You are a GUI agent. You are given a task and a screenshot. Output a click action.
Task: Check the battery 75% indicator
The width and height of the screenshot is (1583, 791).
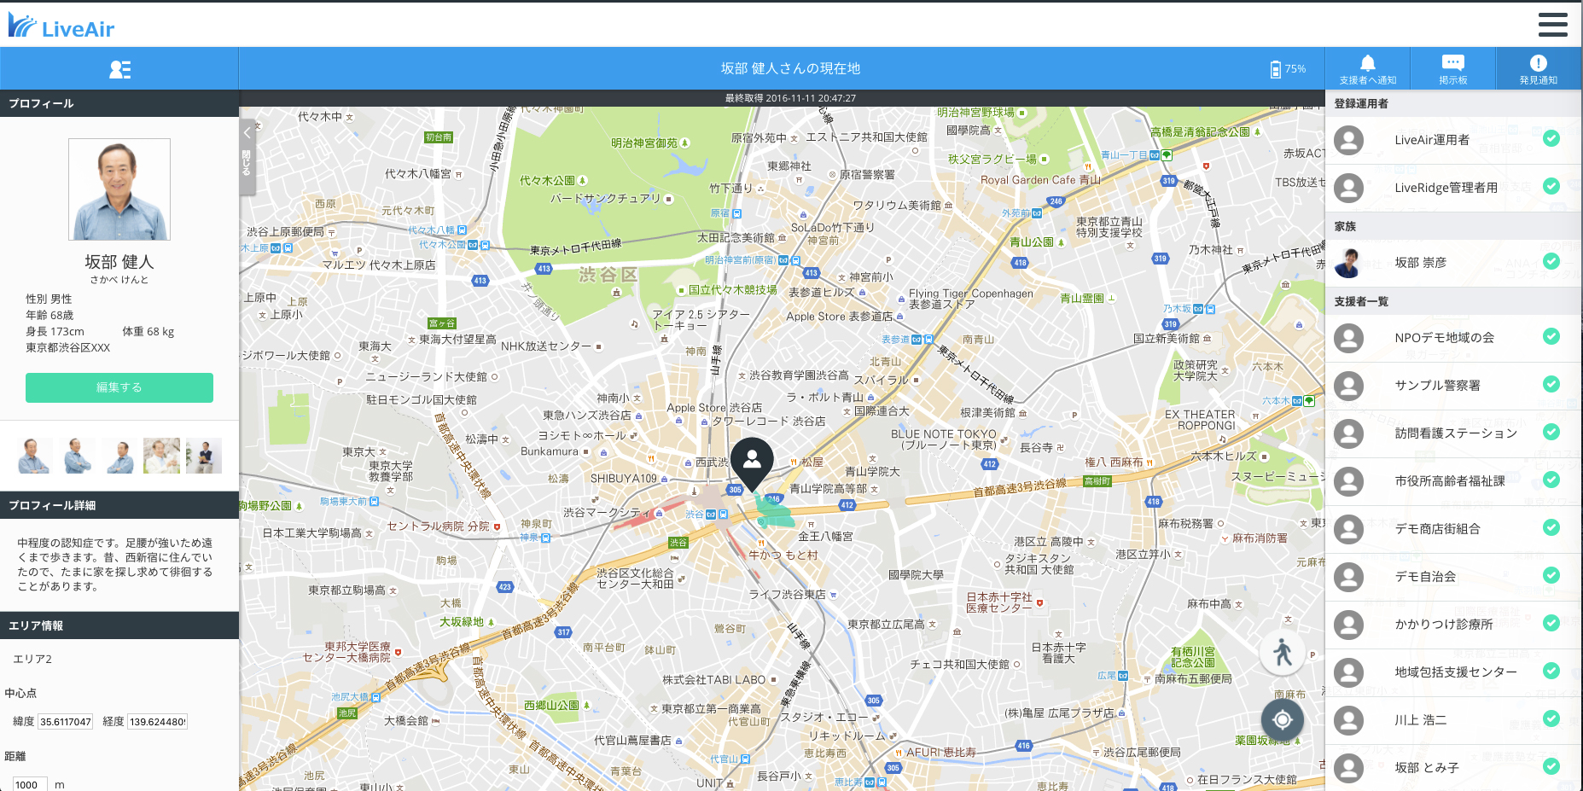click(x=1288, y=69)
